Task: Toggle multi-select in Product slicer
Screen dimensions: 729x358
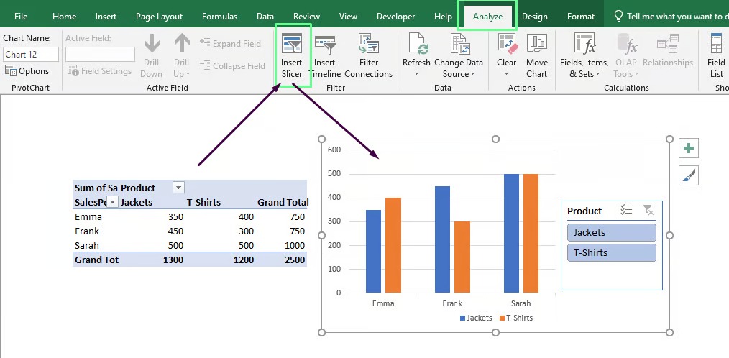Action: click(626, 211)
